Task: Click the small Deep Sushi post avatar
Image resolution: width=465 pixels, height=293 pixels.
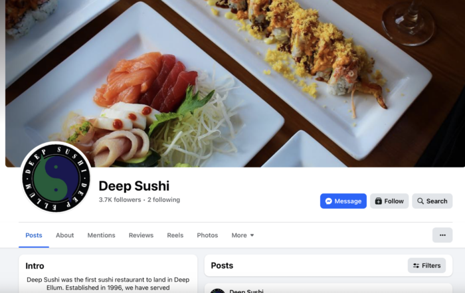Action: pos(217,291)
